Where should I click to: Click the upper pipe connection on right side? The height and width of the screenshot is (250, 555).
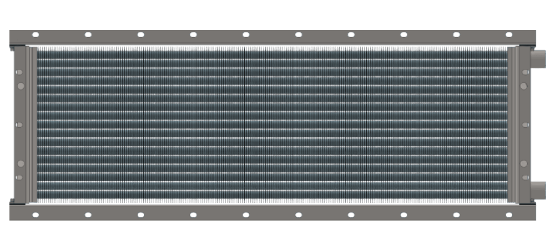tap(539, 59)
